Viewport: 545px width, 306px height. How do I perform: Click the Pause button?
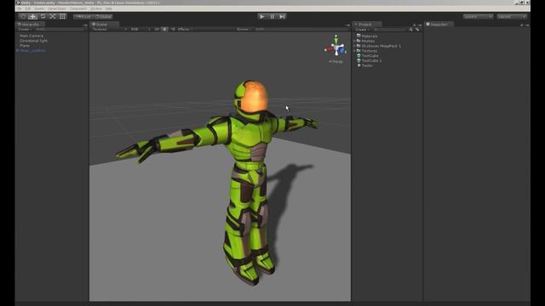point(272,16)
